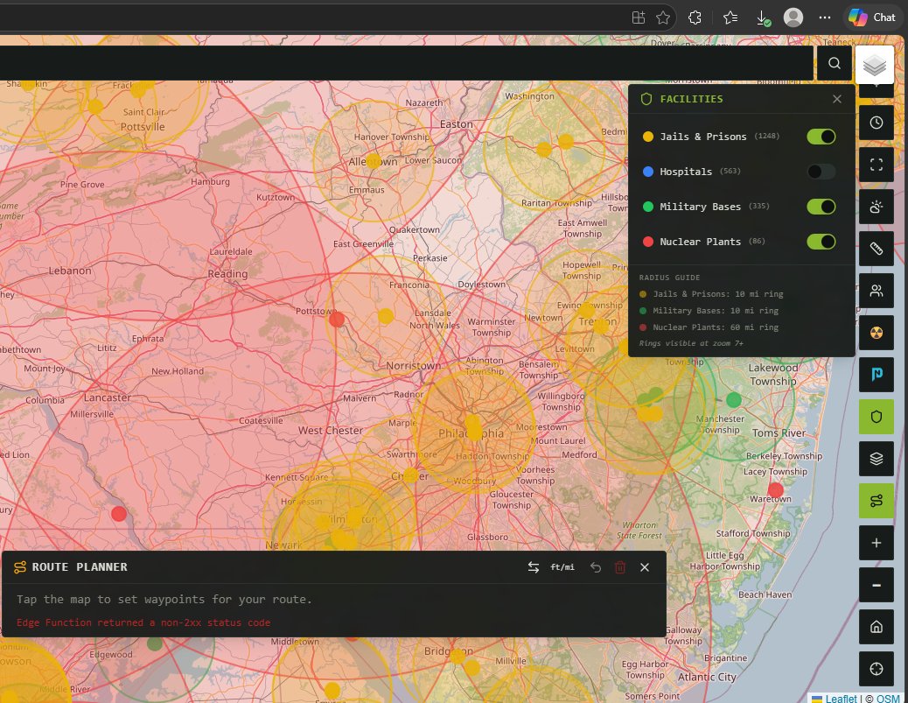Viewport: 908px width, 703px height.
Task: Open the browser favorites list icon
Action: (x=730, y=18)
